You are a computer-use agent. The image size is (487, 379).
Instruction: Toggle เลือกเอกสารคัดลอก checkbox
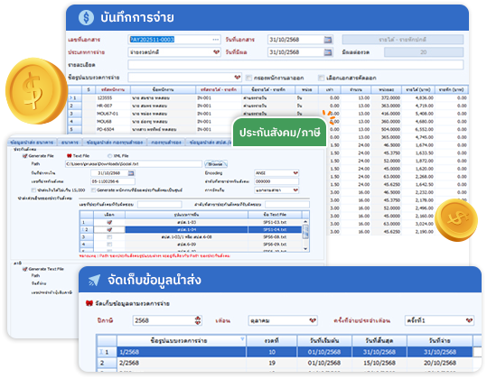coord(321,78)
